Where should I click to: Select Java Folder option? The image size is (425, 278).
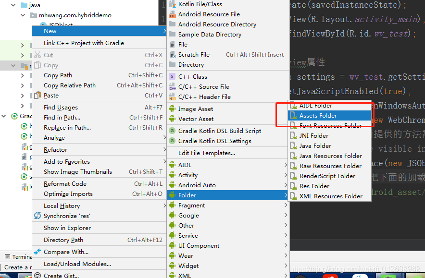coord(330,146)
